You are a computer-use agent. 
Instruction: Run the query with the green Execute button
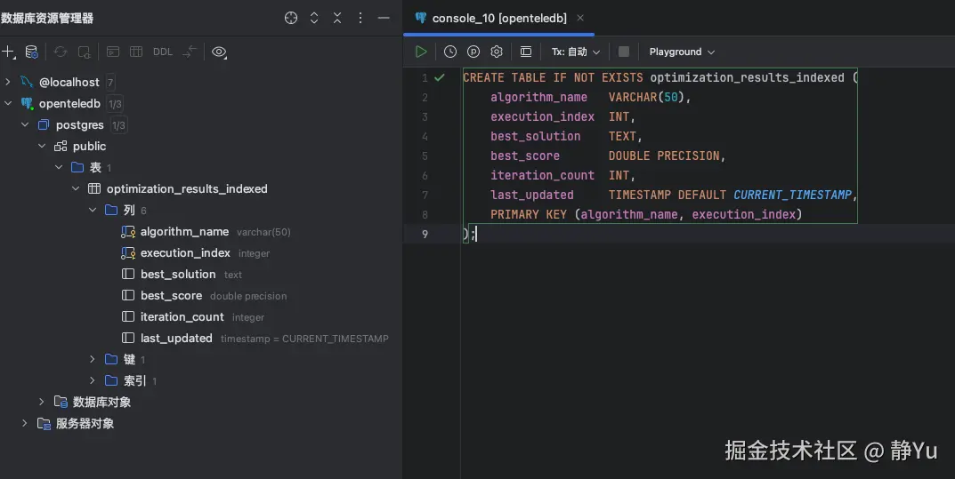(421, 52)
